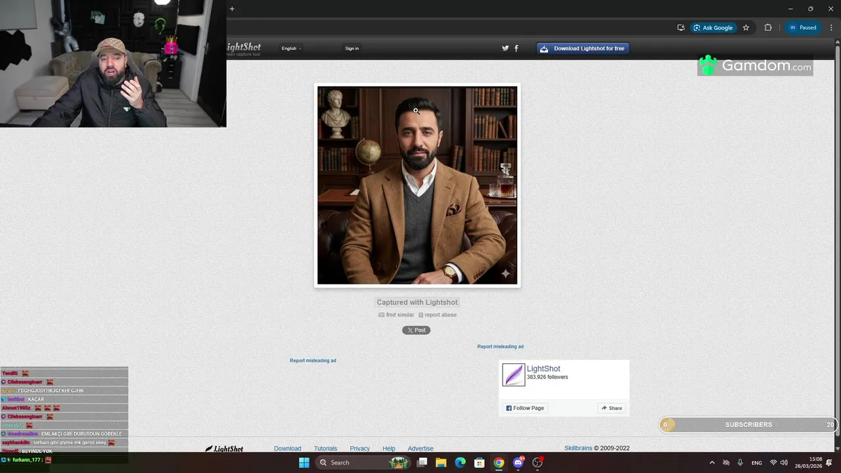This screenshot has width=841, height=473.
Task: Open Microsoft Store from the taskbar
Action: point(480,462)
